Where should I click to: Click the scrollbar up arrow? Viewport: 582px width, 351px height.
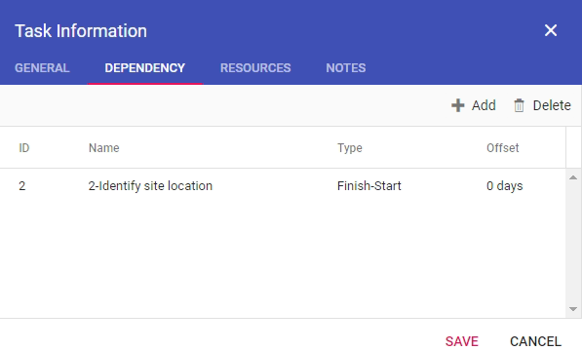tap(573, 177)
